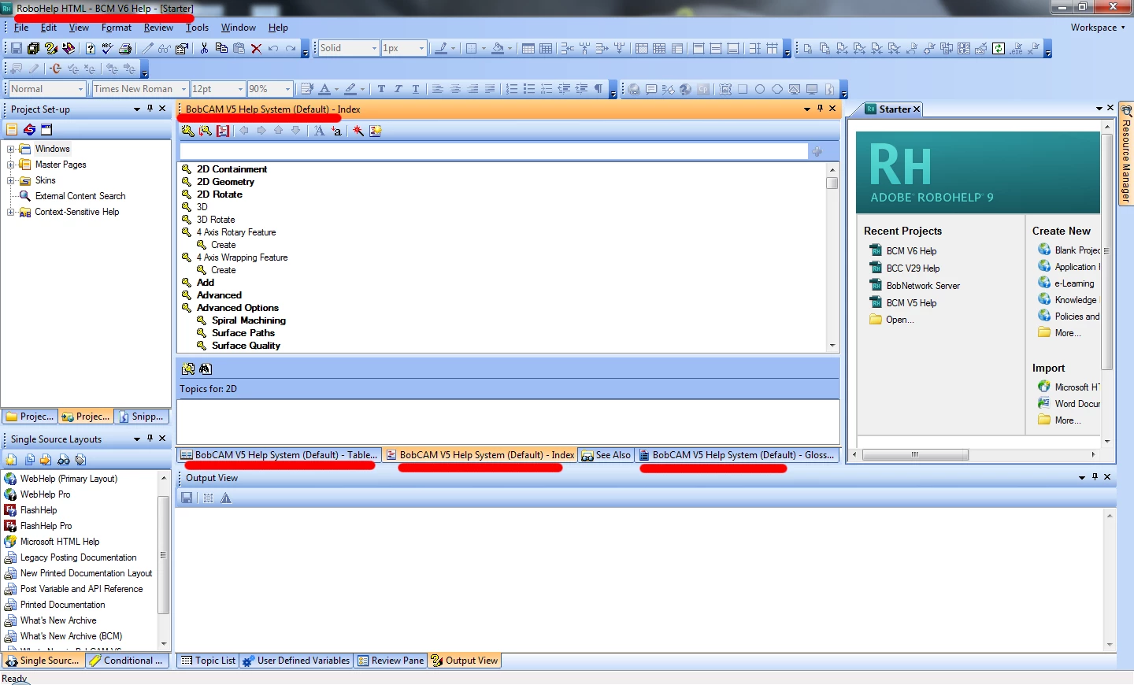Viewport: 1134px width, 685px height.
Task: Click the Copy icon
Action: [x=221, y=48]
